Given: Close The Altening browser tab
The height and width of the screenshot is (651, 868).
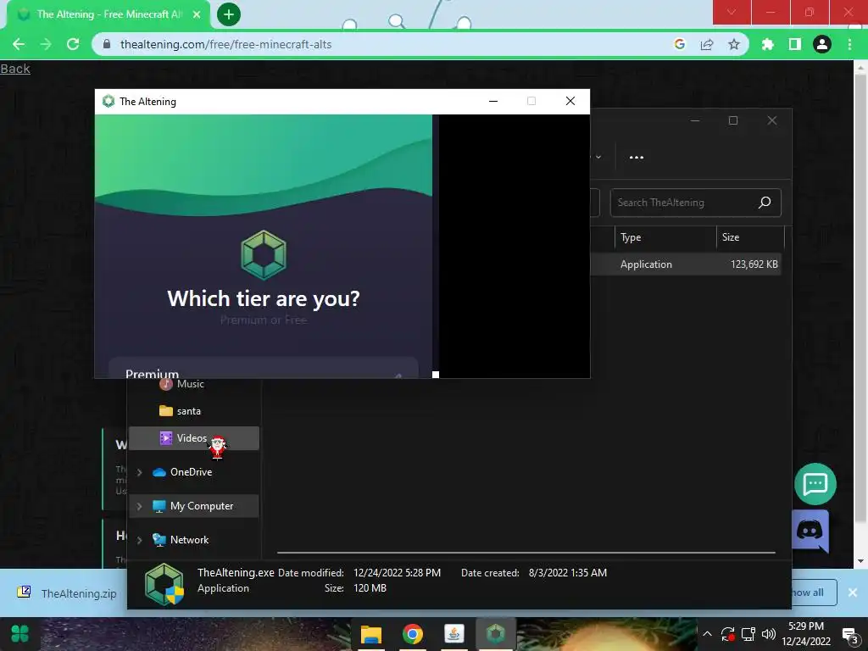Looking at the screenshot, I should tap(197, 14).
